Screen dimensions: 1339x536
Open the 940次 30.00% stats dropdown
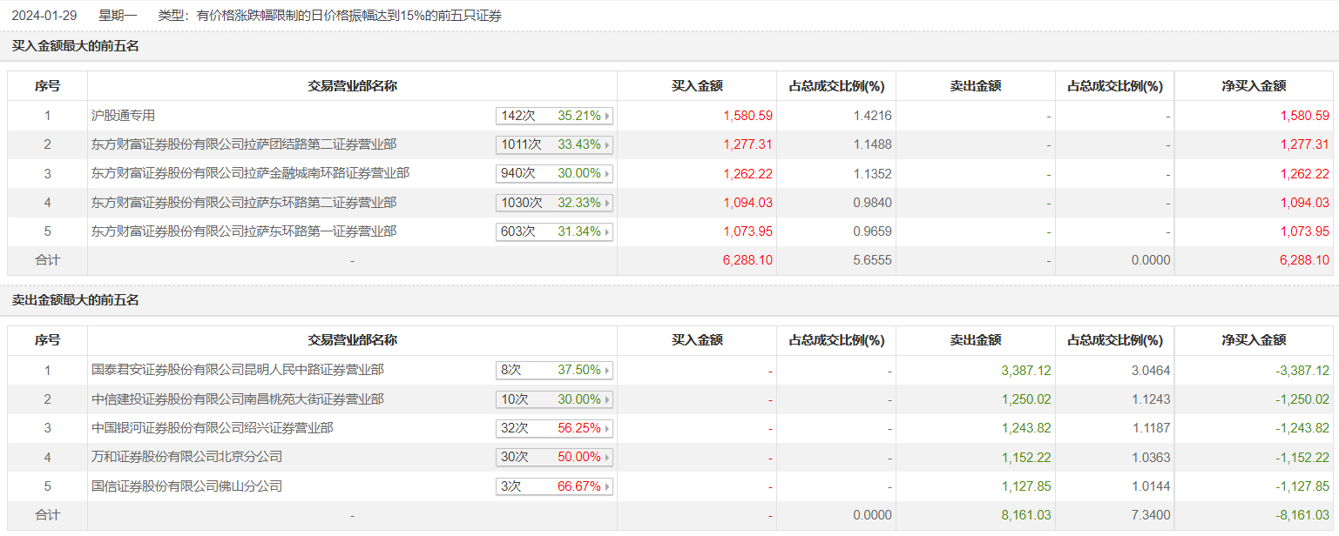click(x=554, y=174)
